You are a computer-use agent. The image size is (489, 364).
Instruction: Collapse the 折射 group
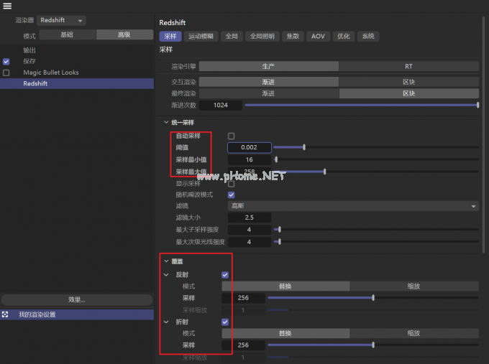tap(166, 322)
